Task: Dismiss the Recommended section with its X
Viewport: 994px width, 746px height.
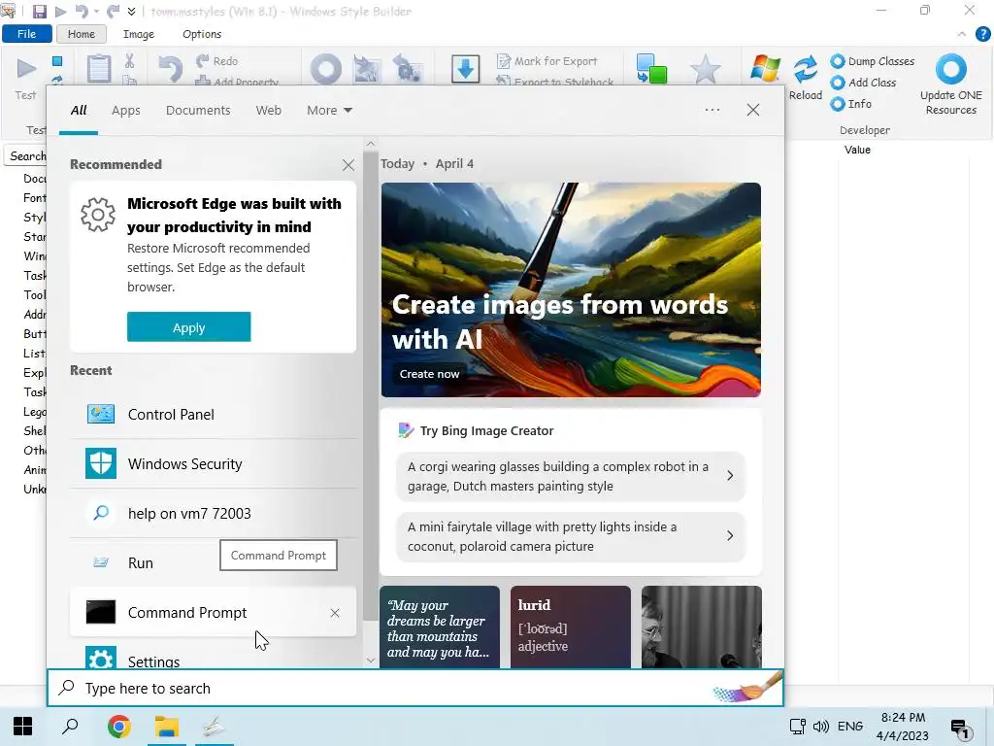Action: click(348, 165)
